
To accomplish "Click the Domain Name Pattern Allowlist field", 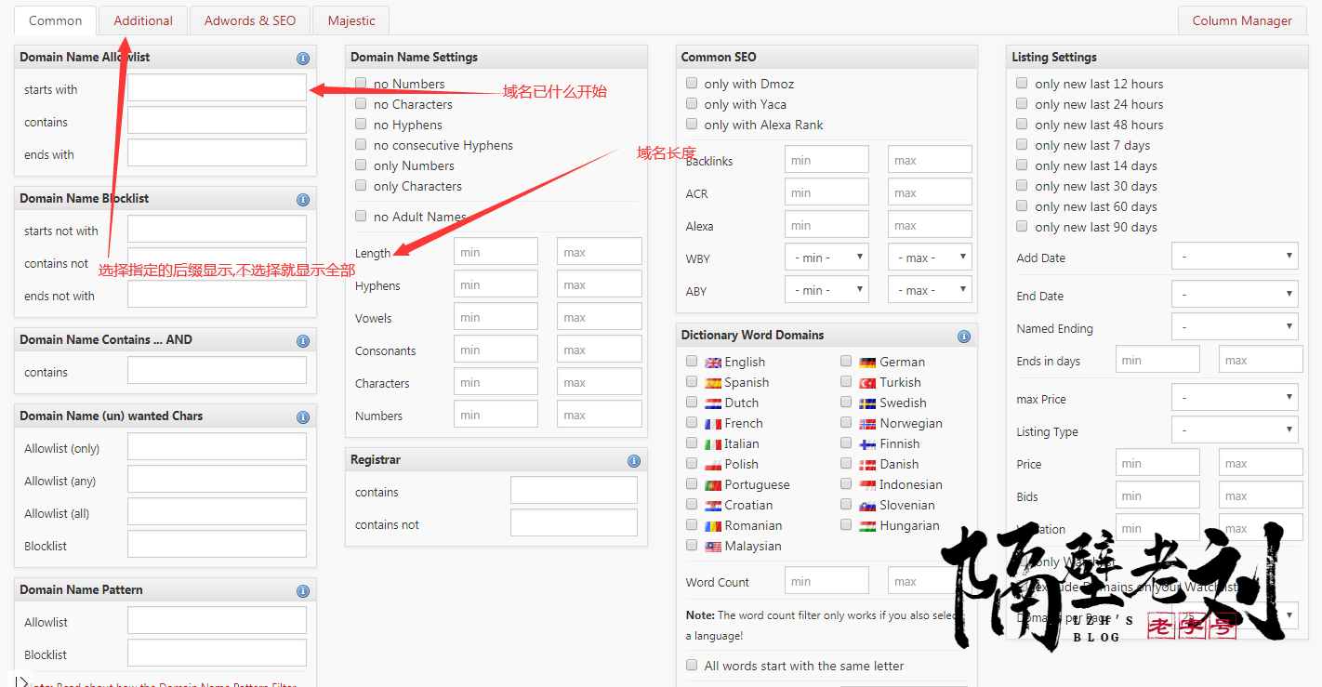I will point(217,621).
